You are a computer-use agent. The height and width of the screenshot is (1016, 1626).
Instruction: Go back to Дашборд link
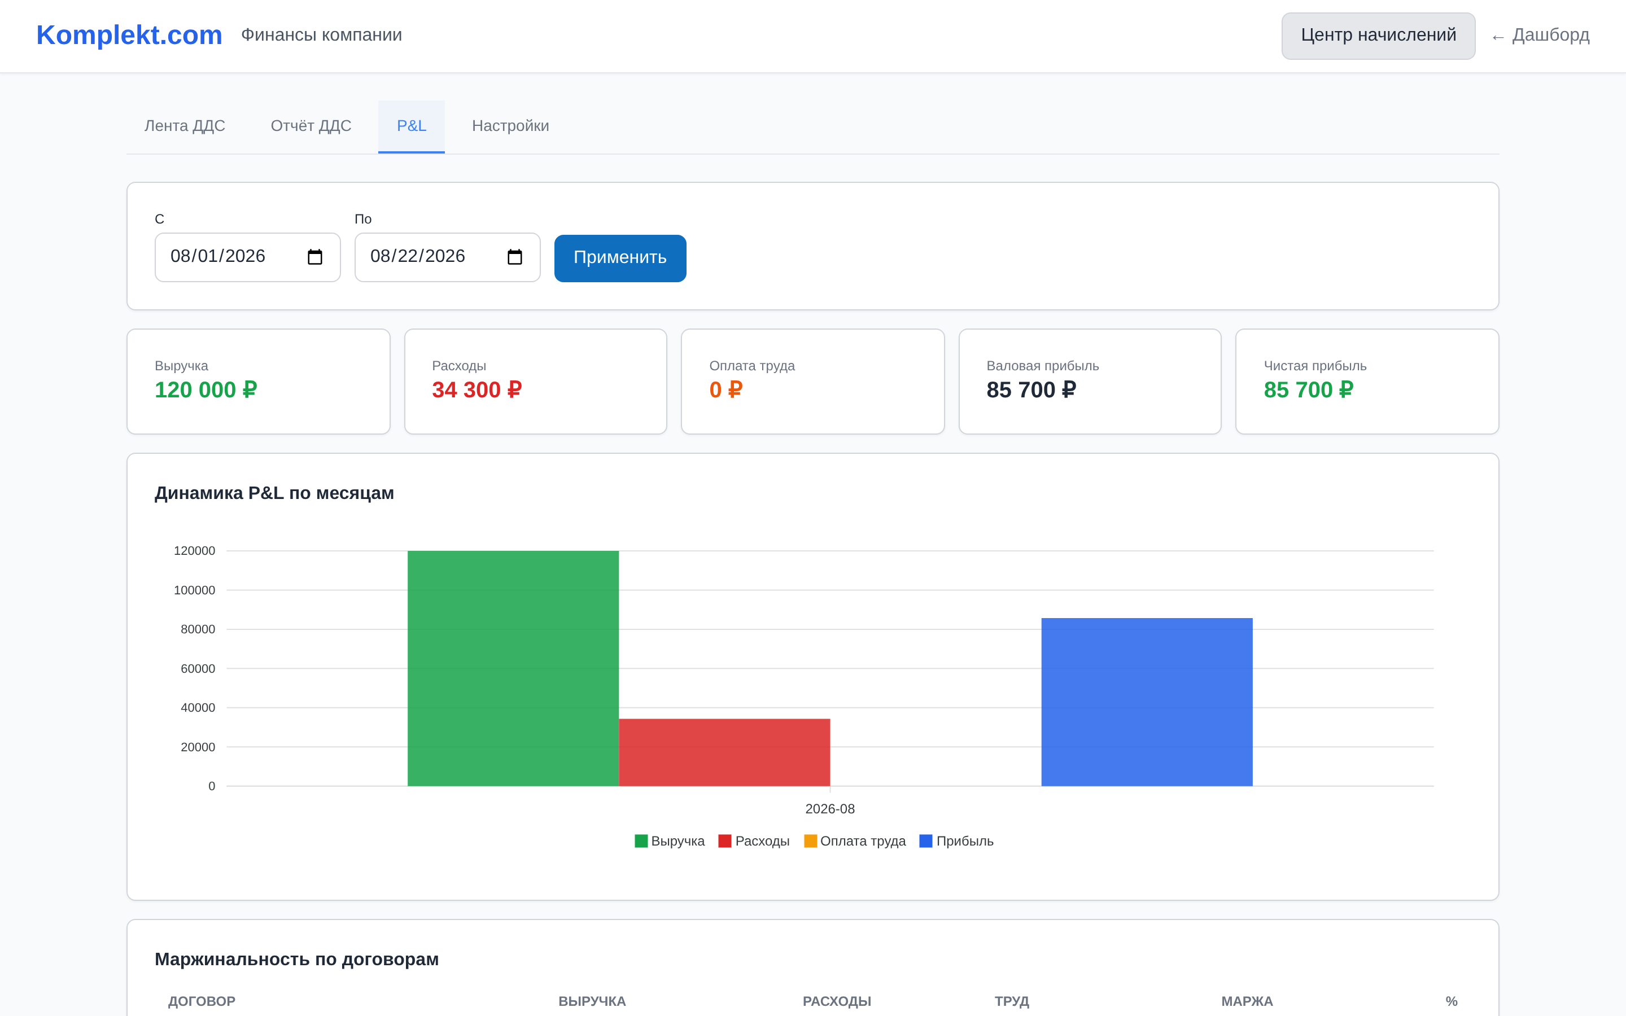point(1540,35)
